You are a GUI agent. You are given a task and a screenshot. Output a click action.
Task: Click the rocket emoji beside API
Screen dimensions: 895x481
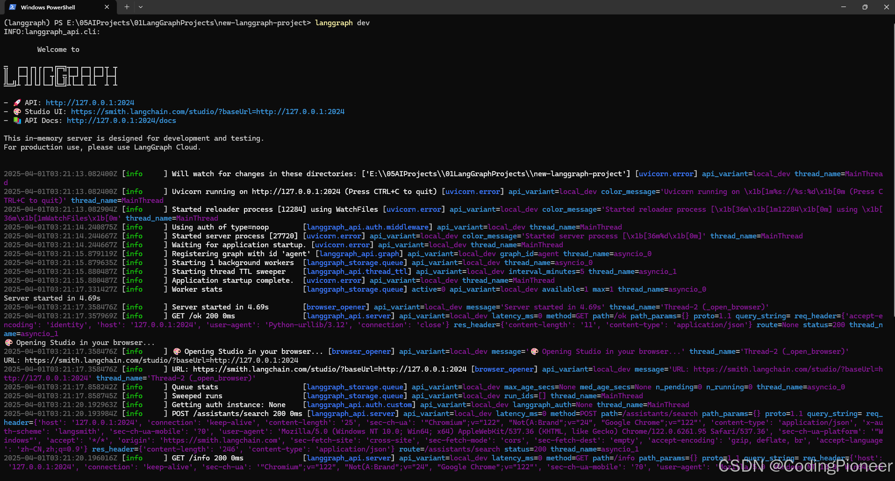point(17,103)
